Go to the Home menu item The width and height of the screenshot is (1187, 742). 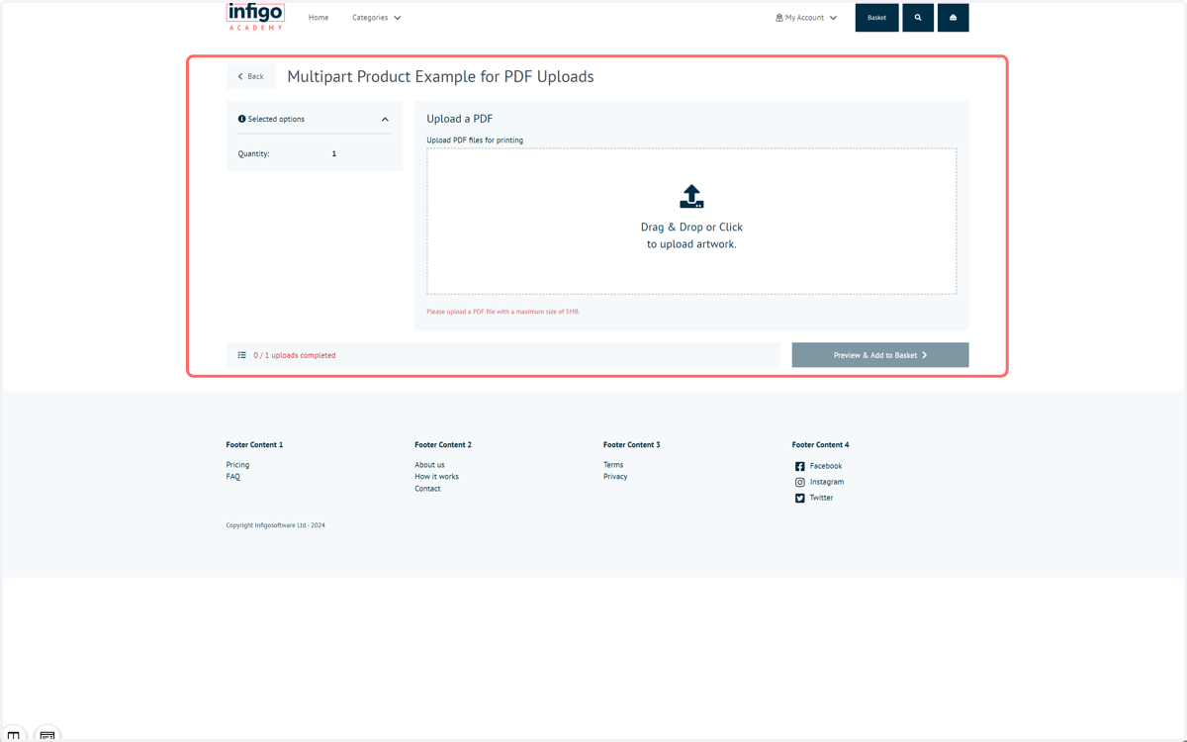(319, 18)
